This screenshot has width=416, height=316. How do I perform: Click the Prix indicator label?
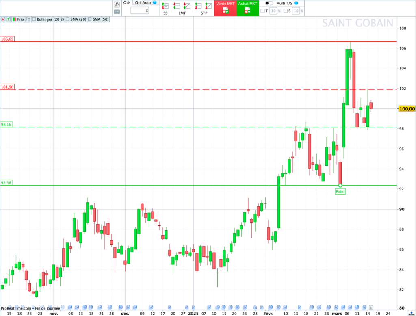[21, 19]
